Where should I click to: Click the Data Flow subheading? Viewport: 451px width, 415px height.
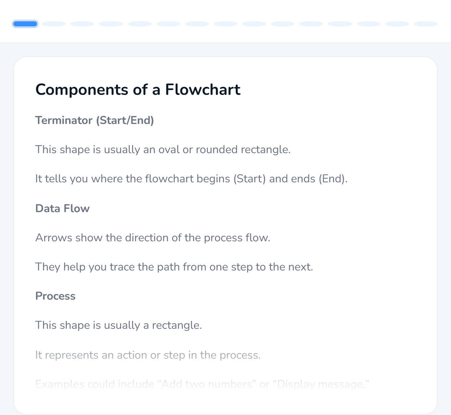[62, 208]
